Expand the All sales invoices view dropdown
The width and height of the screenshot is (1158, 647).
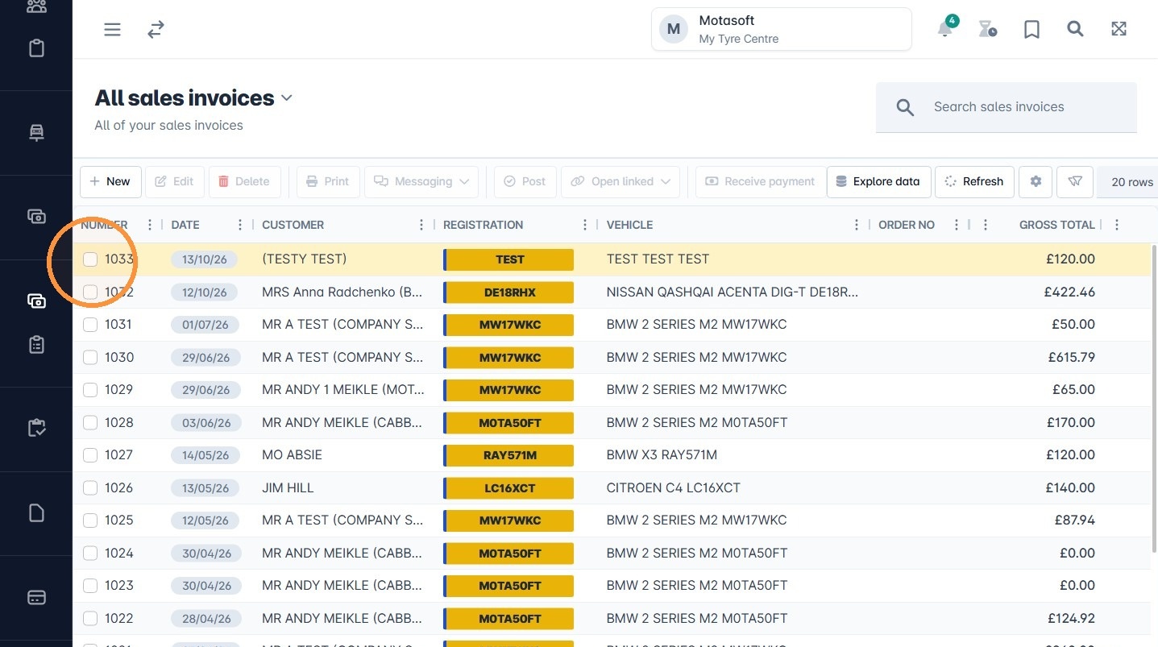coord(286,98)
